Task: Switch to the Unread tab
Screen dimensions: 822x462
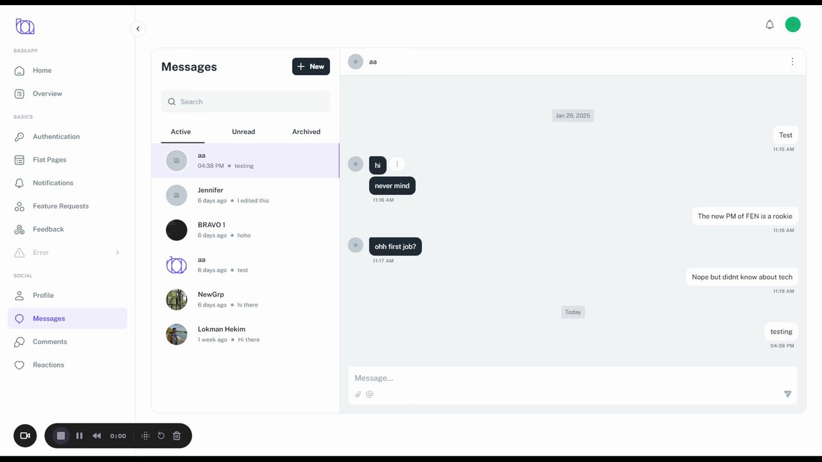Action: (x=243, y=132)
